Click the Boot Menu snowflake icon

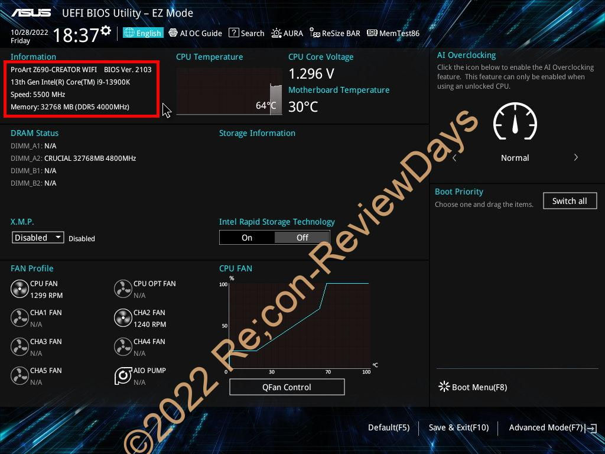[444, 387]
